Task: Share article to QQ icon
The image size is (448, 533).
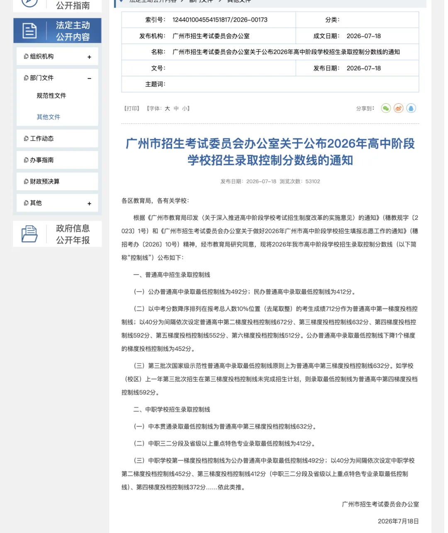Action: tap(411, 108)
